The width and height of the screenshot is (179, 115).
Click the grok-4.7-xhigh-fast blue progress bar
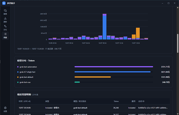[x=112, y=72]
